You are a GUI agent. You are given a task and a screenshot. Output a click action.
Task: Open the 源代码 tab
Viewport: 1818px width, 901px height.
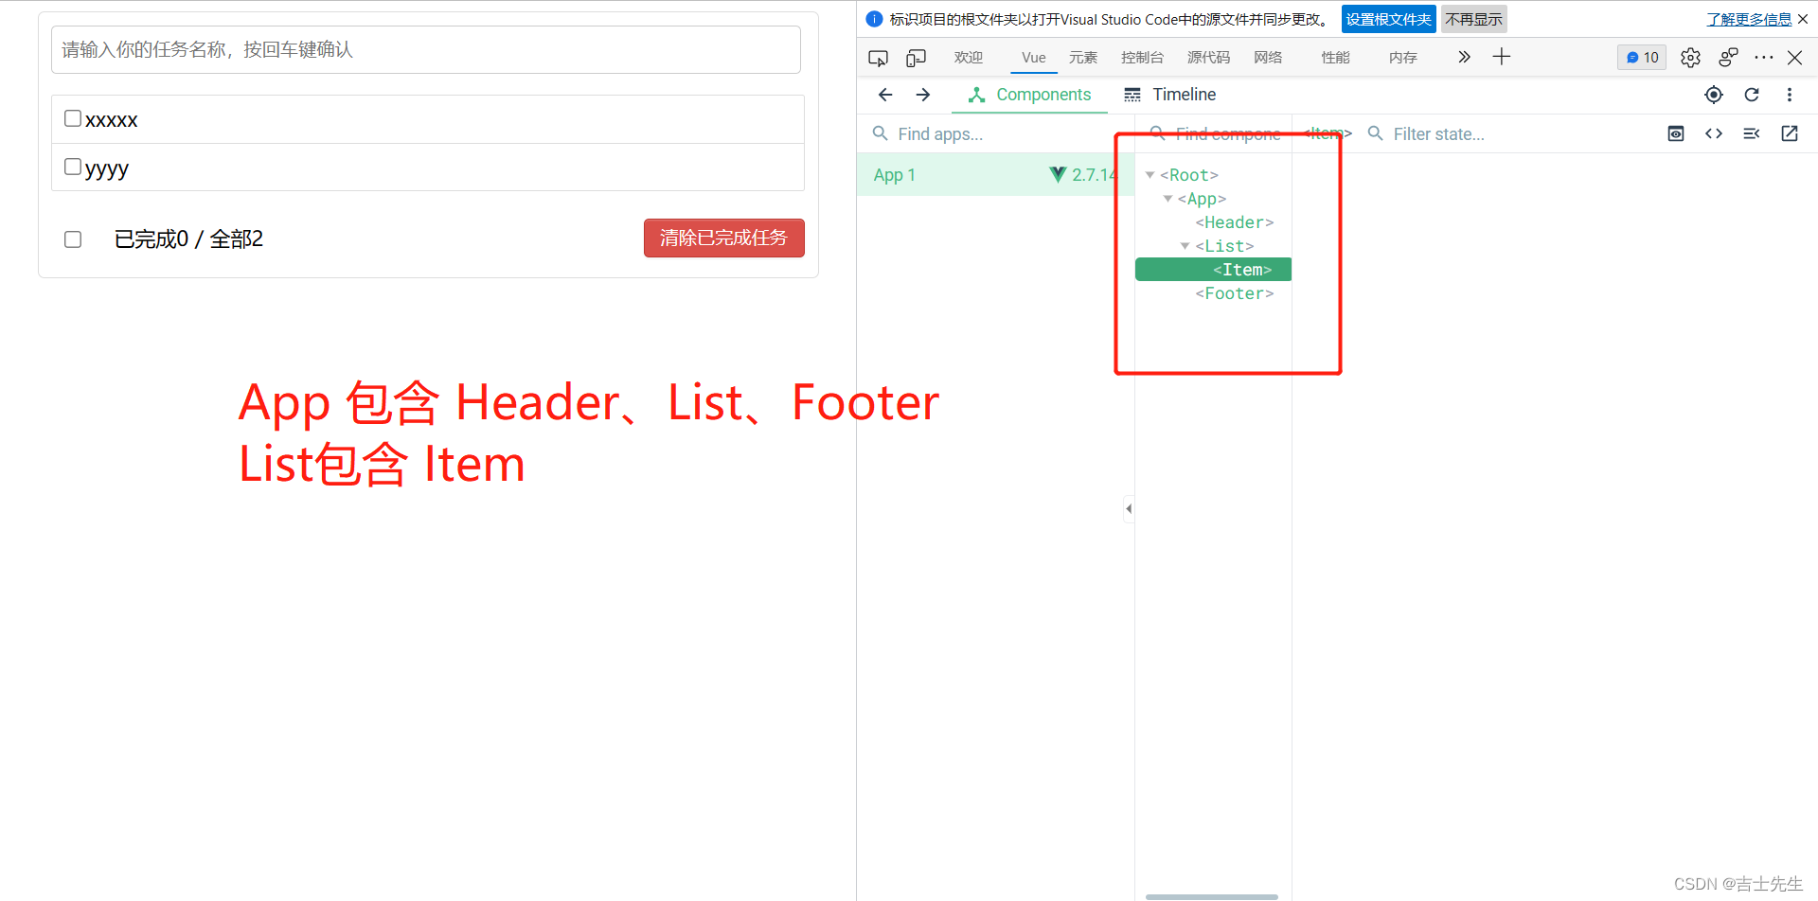(1208, 58)
